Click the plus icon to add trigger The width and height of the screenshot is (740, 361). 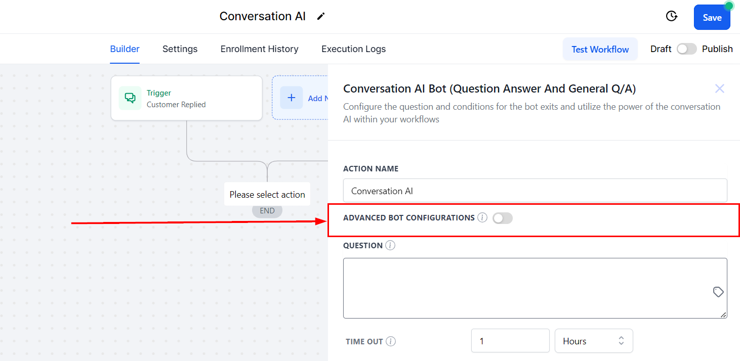tap(292, 98)
